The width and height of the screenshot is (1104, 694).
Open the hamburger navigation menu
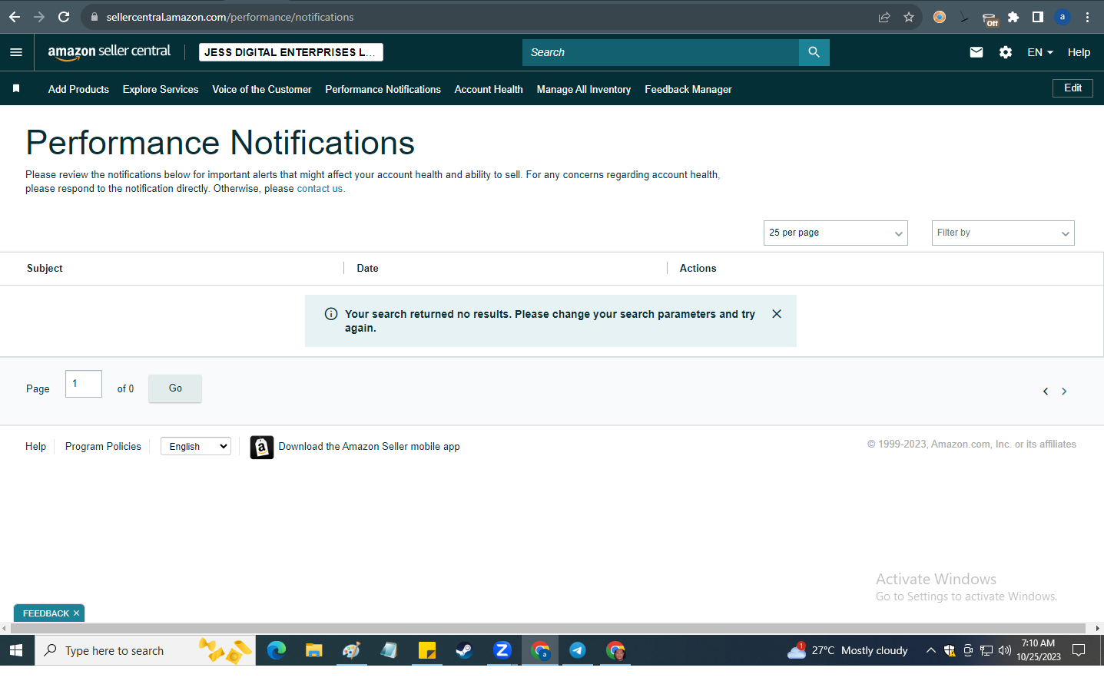[x=16, y=52]
